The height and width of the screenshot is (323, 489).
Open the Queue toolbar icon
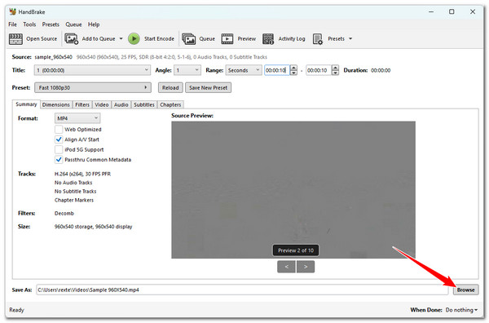(189, 39)
